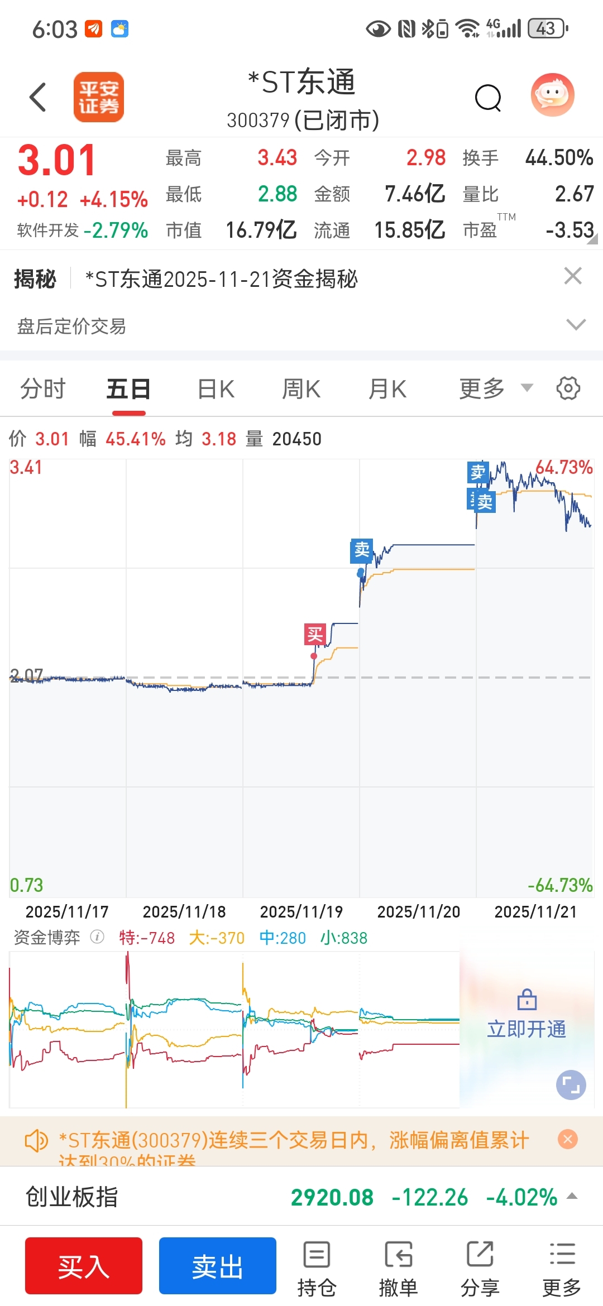Tap the red 买入 button
Screen dimensions: 603x1306
point(84,1266)
